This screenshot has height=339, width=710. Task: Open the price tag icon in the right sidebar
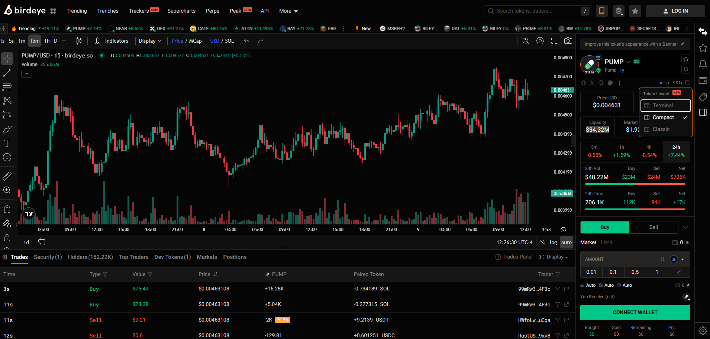(703, 97)
